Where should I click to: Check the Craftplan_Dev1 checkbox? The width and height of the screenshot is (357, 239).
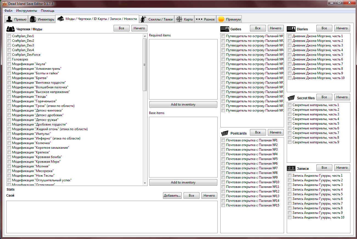point(9,36)
